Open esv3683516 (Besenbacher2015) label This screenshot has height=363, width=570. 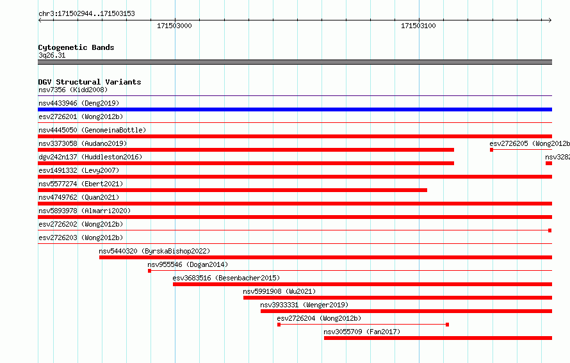point(226,278)
